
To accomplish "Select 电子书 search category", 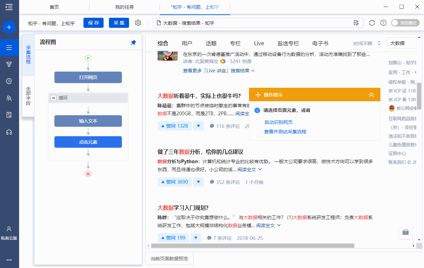I will click(x=320, y=43).
